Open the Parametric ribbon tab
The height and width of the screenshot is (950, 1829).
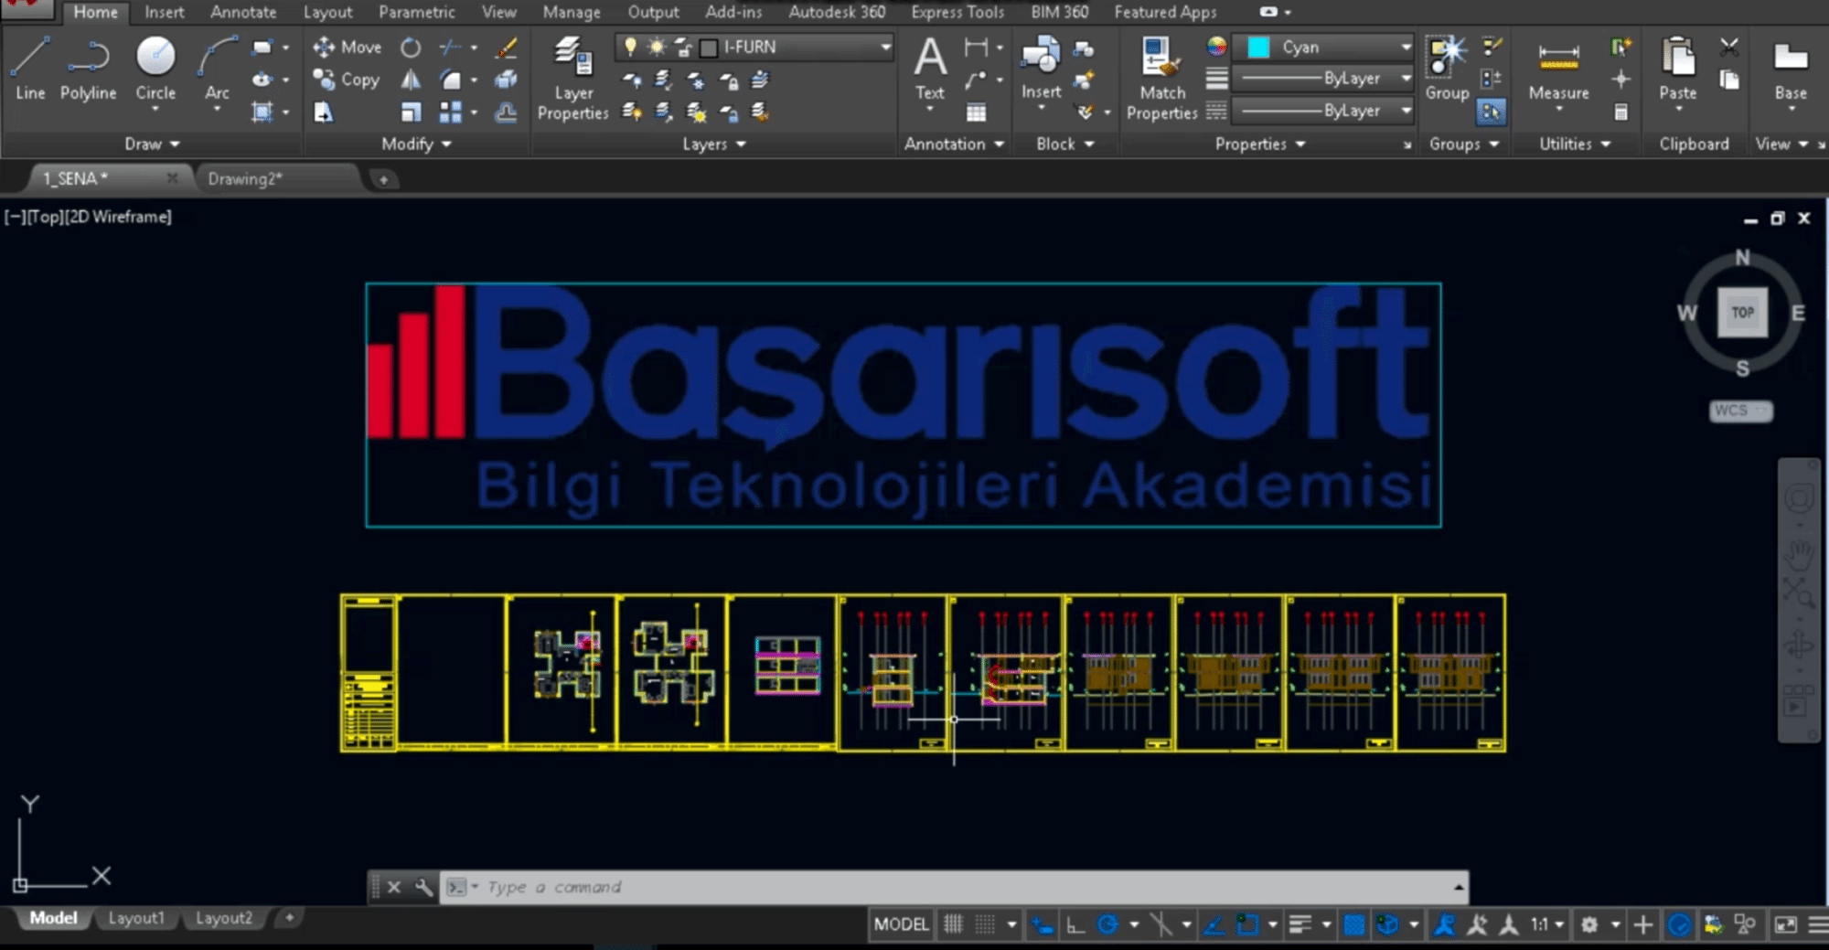tap(417, 12)
